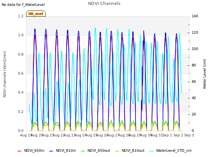Click the 100 tick on water level axis

point(195,49)
